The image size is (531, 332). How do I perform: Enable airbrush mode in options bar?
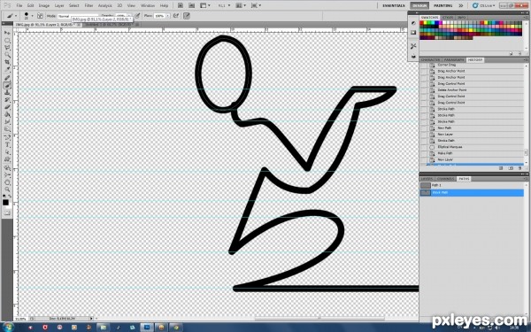[x=176, y=16]
